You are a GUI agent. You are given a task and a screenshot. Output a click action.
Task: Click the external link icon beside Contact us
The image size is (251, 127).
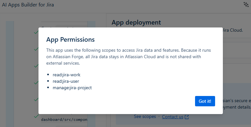click(x=187, y=117)
